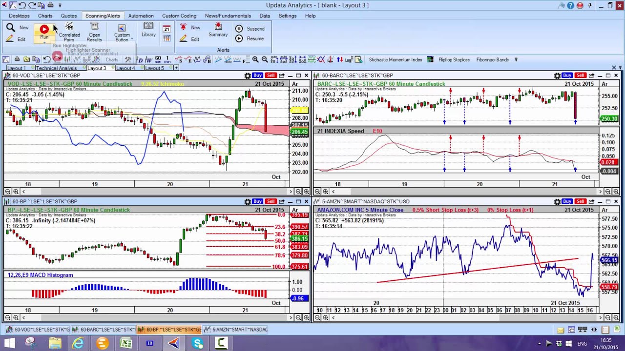Open the Correlated Pairs tool
The width and height of the screenshot is (625, 351).
tap(69, 32)
